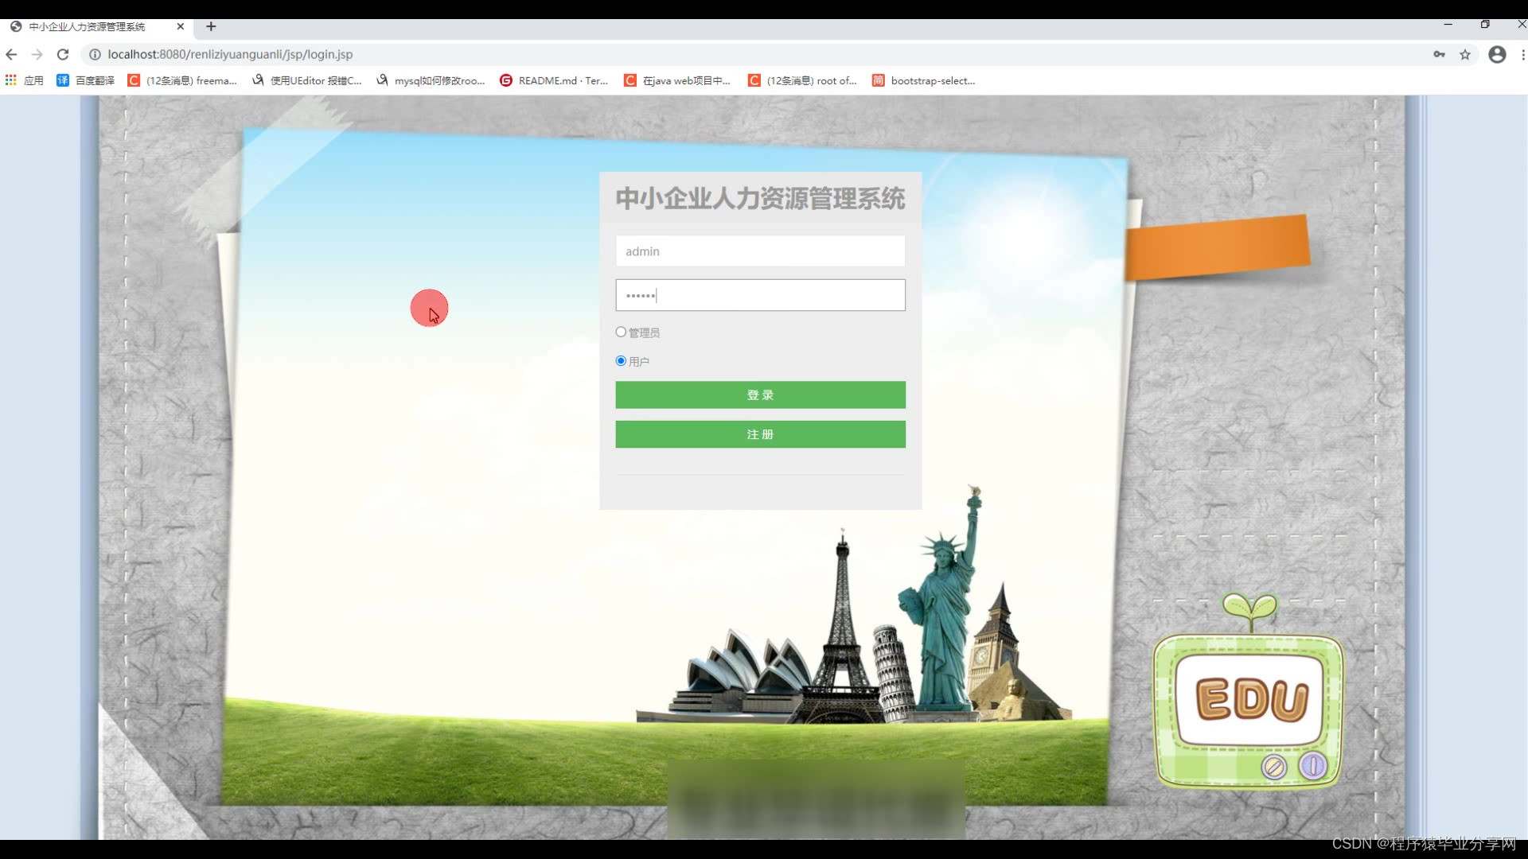1528x859 pixels.
Task: Open the Chrome profile avatar
Action: [x=1497, y=54]
